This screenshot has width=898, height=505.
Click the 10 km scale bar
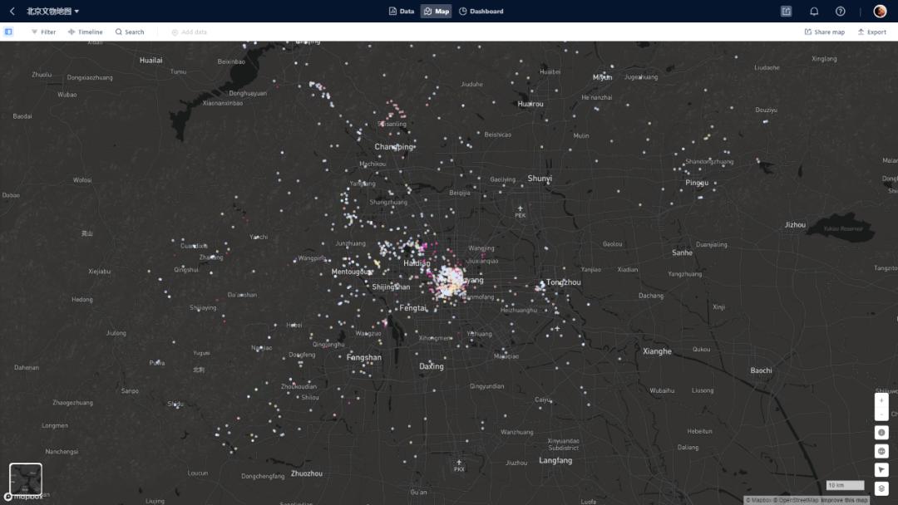[845, 485]
